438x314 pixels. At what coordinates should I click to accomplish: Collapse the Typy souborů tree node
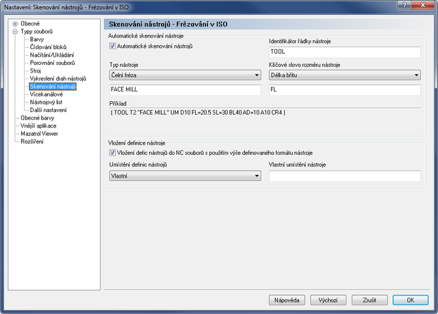pyautogui.click(x=15, y=31)
